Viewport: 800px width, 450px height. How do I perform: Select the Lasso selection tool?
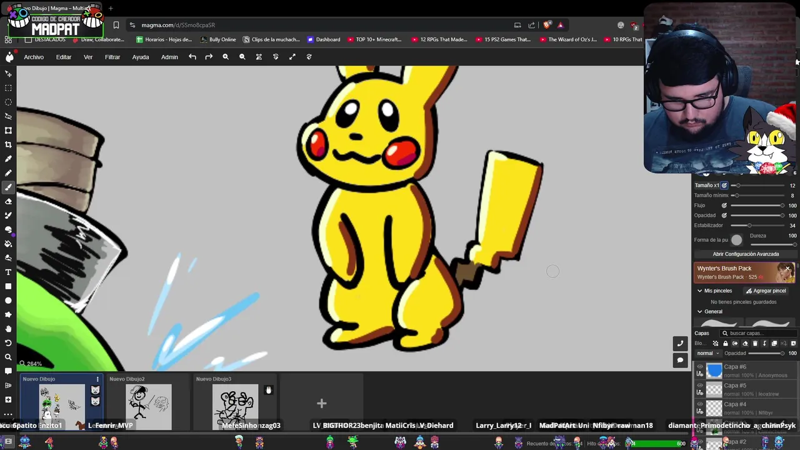(8, 116)
